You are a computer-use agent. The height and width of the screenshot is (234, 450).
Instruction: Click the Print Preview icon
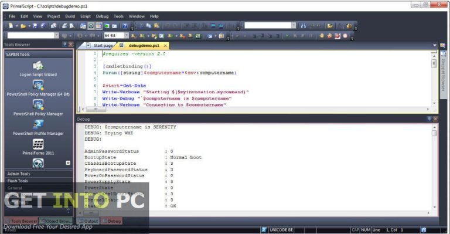point(72,26)
